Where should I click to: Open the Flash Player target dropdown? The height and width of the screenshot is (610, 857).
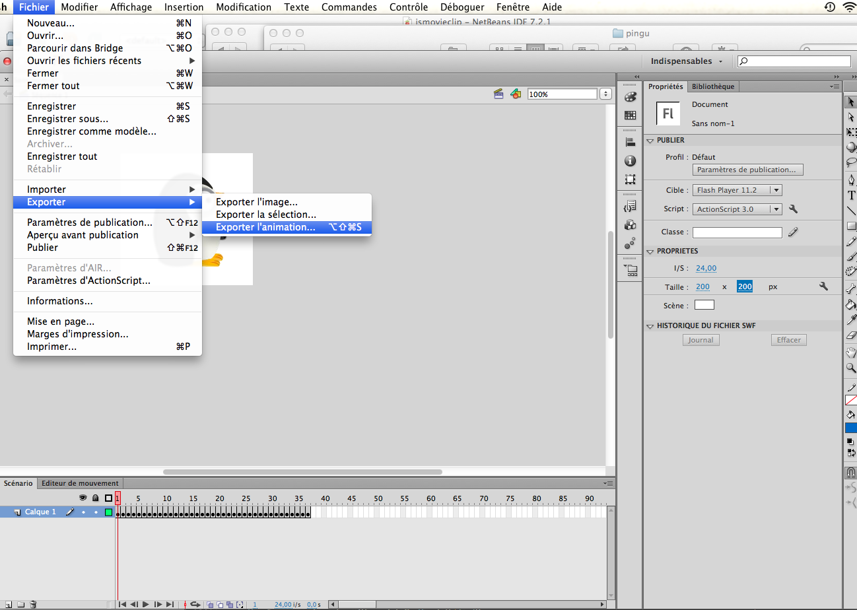pos(737,189)
